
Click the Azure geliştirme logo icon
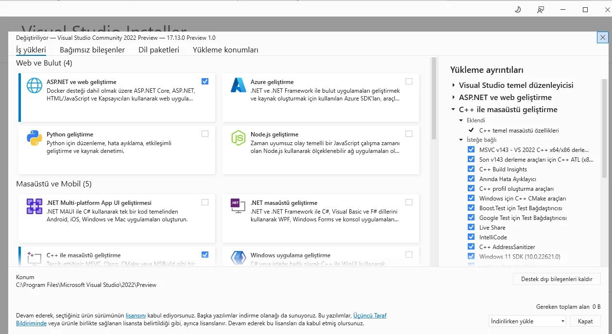238,85
